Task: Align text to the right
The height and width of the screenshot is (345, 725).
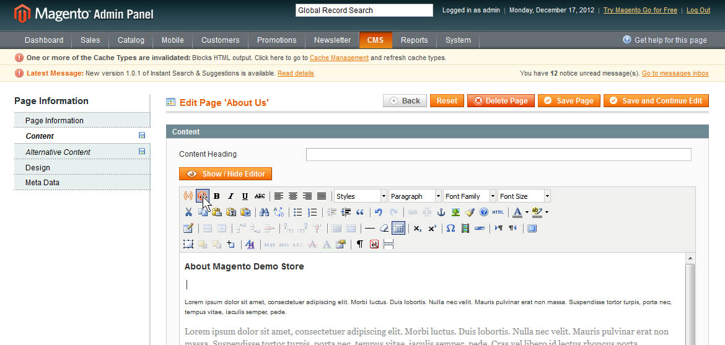Action: [307, 196]
